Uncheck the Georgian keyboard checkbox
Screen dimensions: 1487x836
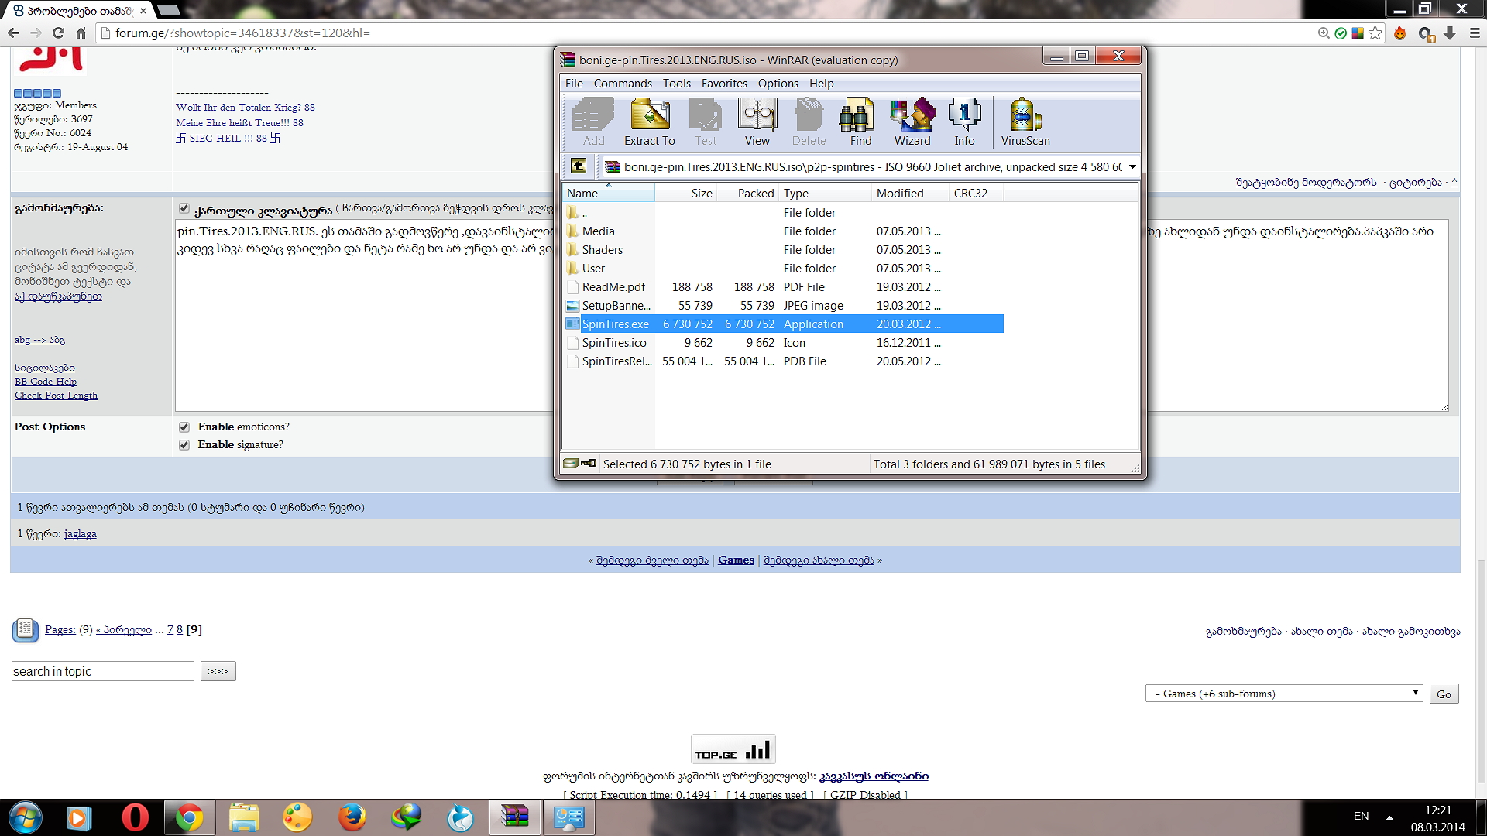pyautogui.click(x=184, y=208)
